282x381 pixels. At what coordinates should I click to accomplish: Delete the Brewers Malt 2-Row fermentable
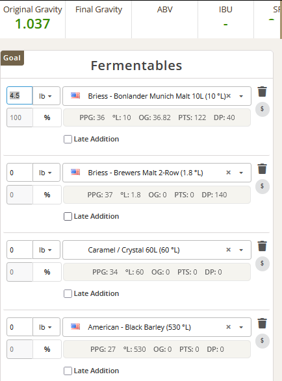pyautogui.click(x=263, y=169)
